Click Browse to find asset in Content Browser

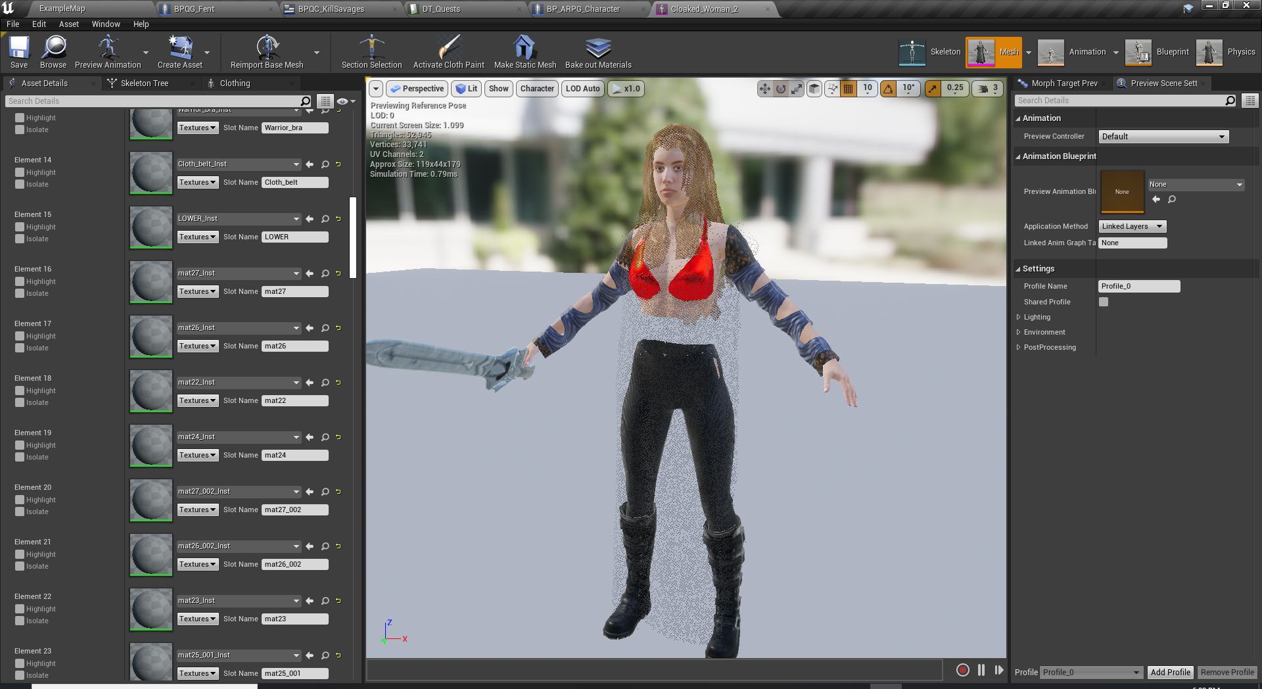53,52
